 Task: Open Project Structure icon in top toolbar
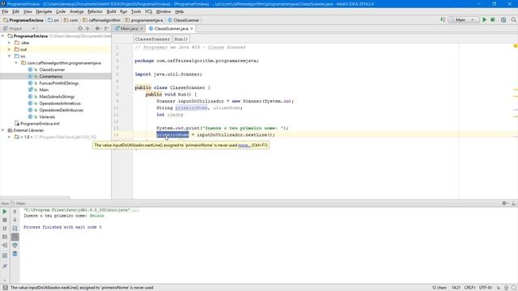[503, 19]
